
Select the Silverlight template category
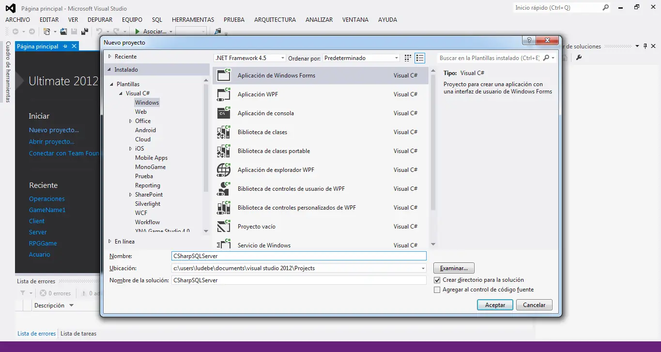coord(148,204)
